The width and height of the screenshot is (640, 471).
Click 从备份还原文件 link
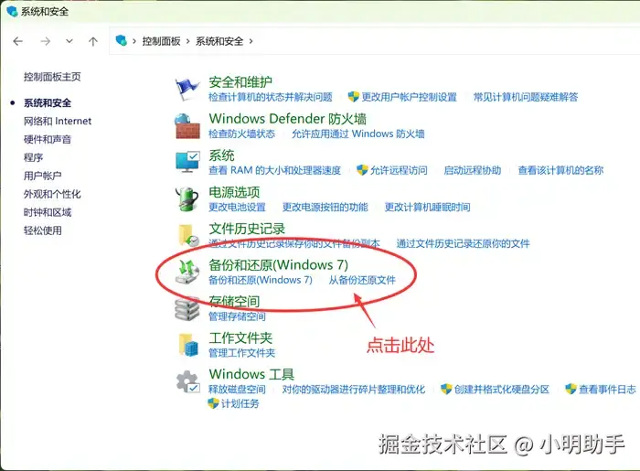tap(362, 280)
